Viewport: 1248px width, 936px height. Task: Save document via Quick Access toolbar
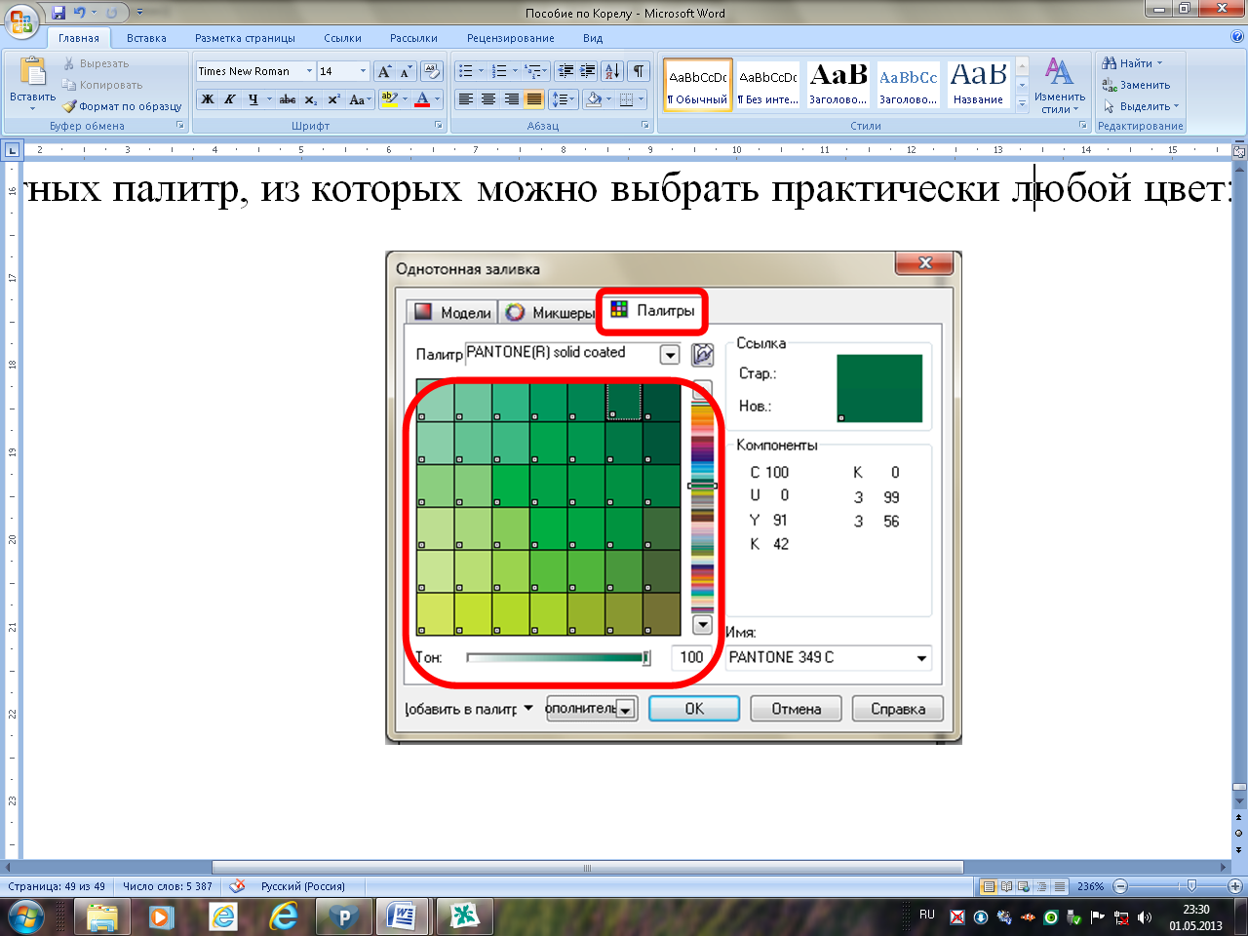point(58,13)
